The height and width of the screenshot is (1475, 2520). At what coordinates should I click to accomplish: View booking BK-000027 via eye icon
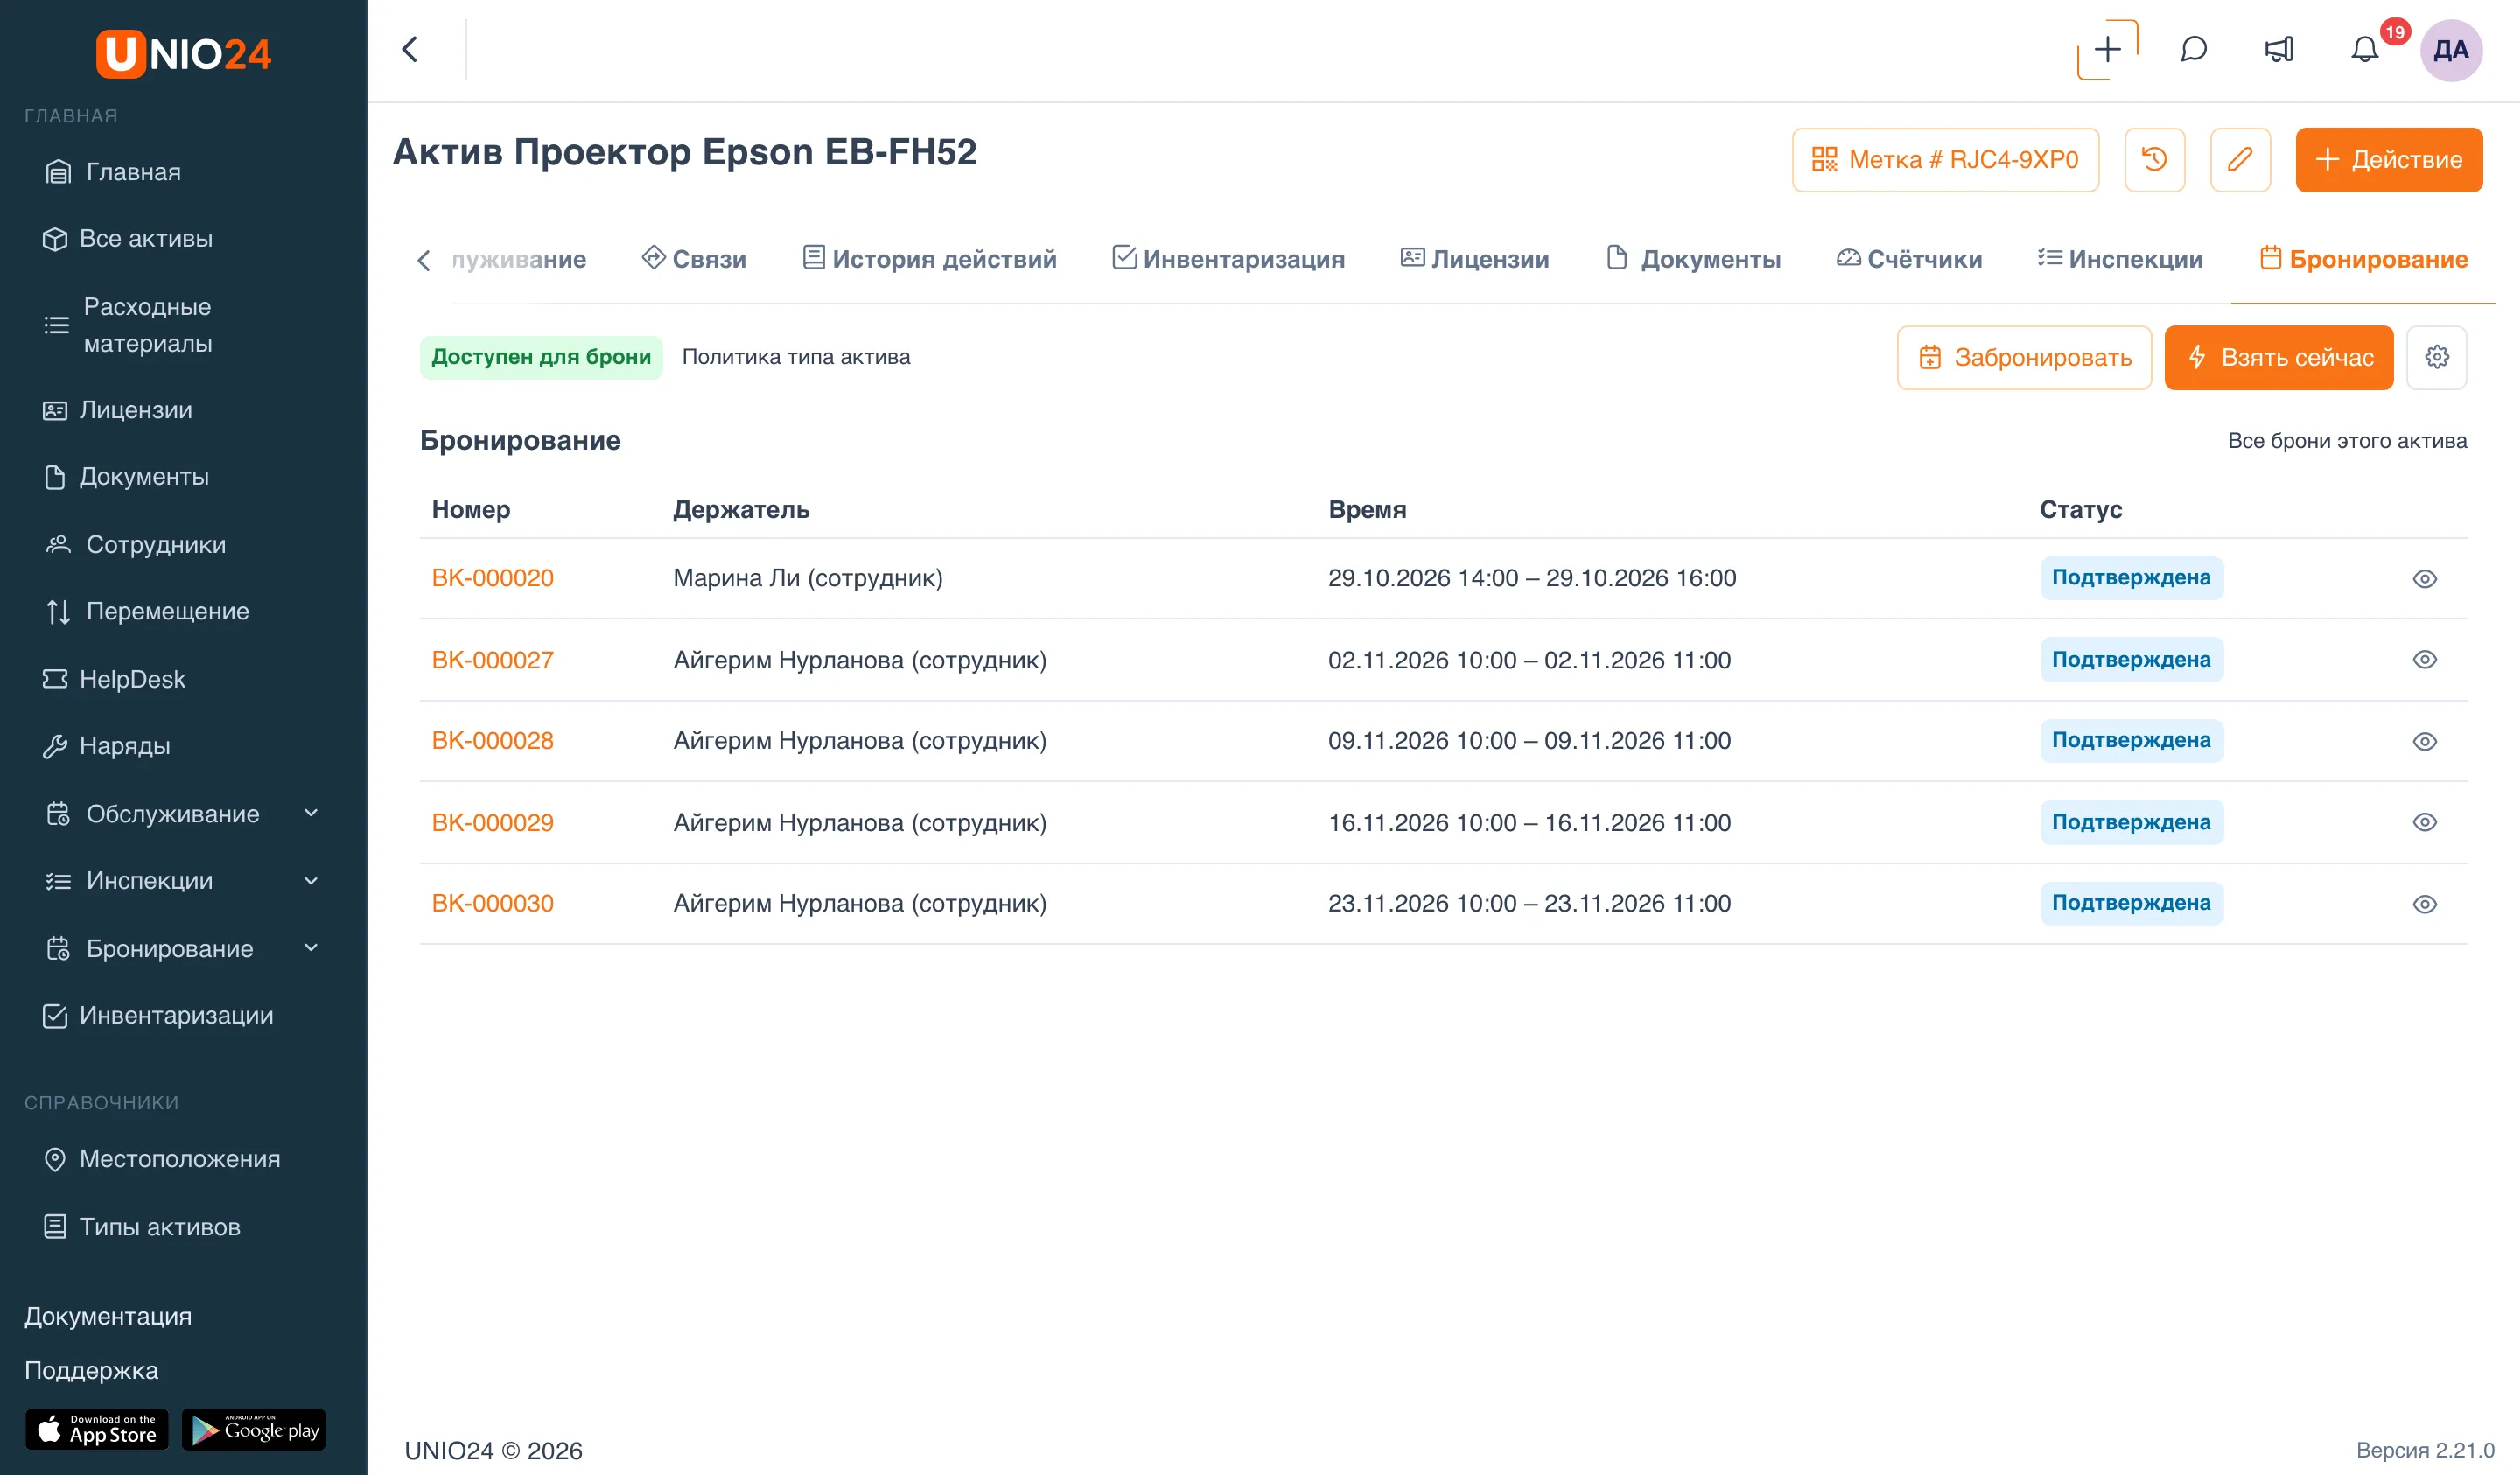pyautogui.click(x=2424, y=660)
